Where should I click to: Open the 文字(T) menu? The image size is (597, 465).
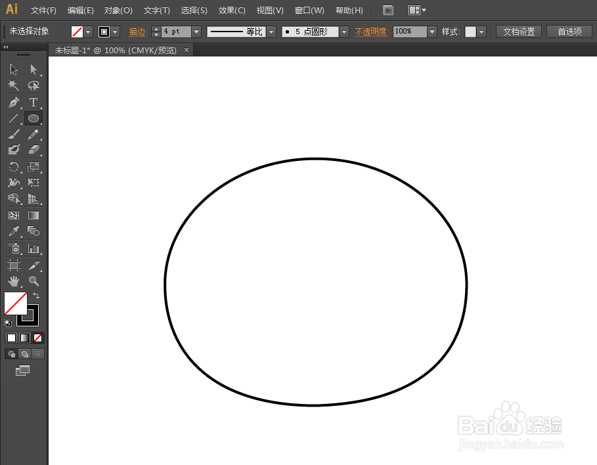[x=156, y=11]
